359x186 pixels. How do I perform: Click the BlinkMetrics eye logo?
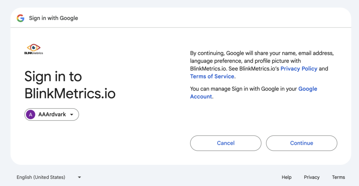[34, 47]
